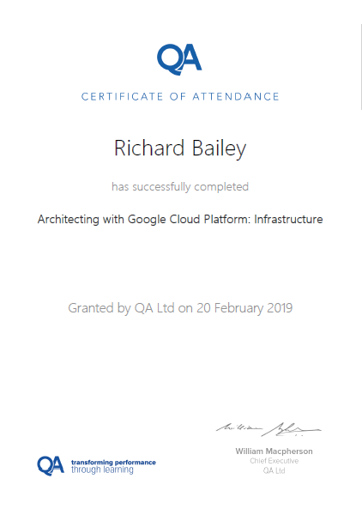362x509 pixels.
Task: Click the Certificate of Attendance heading
Action: click(x=180, y=97)
